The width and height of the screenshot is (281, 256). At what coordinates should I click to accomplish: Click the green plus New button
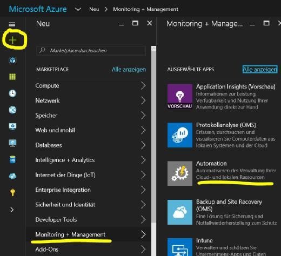pyautogui.click(x=12, y=40)
